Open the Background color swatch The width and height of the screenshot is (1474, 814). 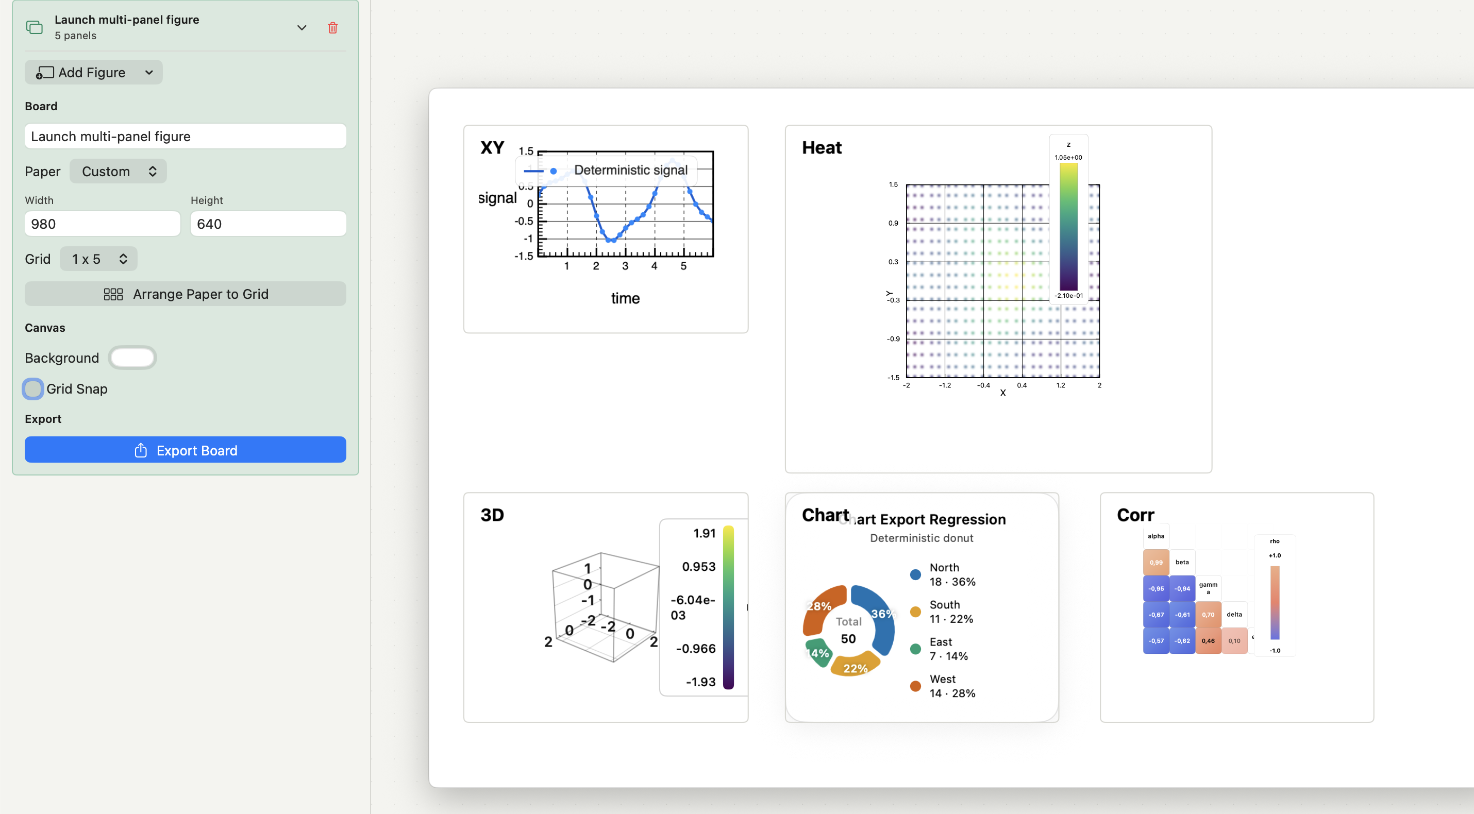[132, 358]
